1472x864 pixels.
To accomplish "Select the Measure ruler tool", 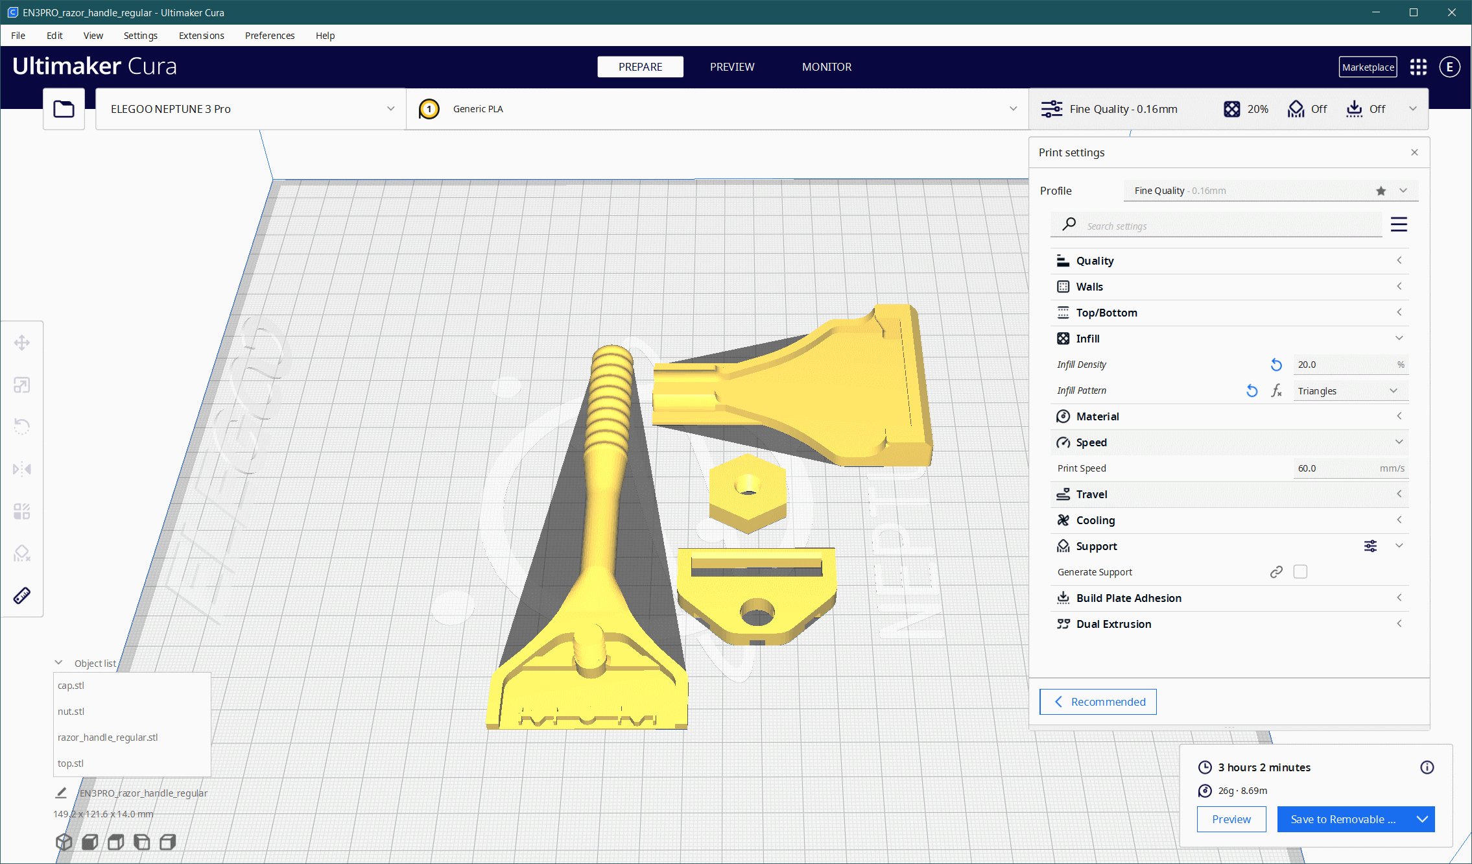I will coord(22,595).
